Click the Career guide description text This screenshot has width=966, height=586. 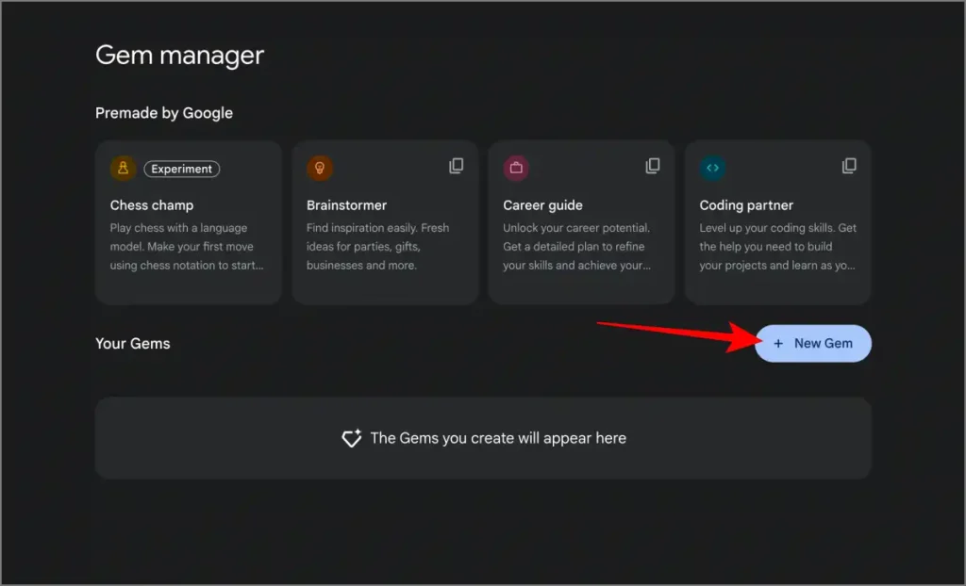(x=576, y=247)
